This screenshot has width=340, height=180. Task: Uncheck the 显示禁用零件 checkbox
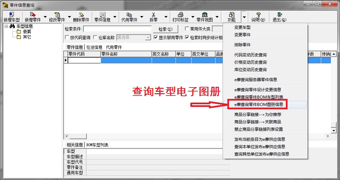click(x=155, y=38)
